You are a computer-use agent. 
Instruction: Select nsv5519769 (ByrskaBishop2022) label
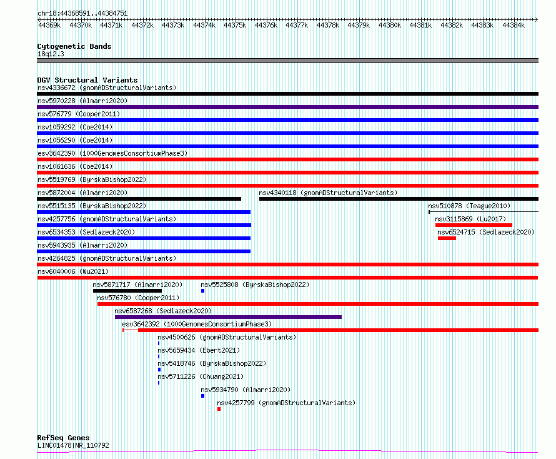tap(92, 179)
